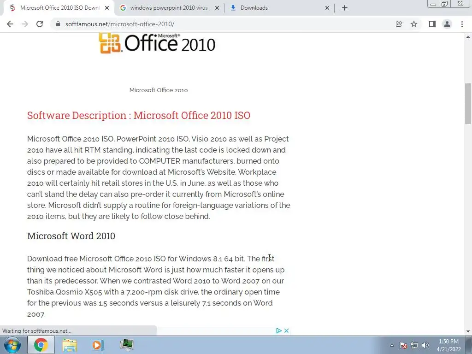Click the scrollbar down arrow

pyautogui.click(x=468, y=331)
